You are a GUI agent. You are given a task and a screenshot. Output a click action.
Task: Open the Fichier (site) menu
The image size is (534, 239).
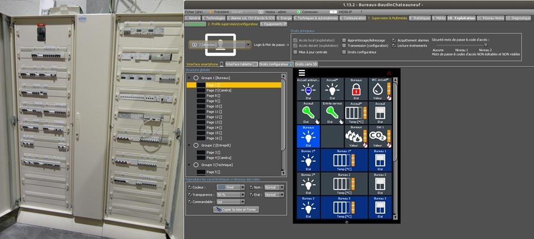point(194,12)
